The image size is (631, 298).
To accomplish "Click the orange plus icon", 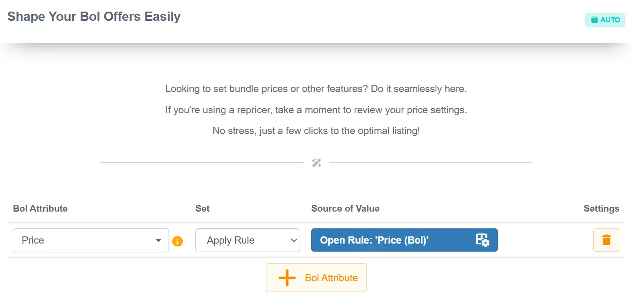I will tap(287, 278).
